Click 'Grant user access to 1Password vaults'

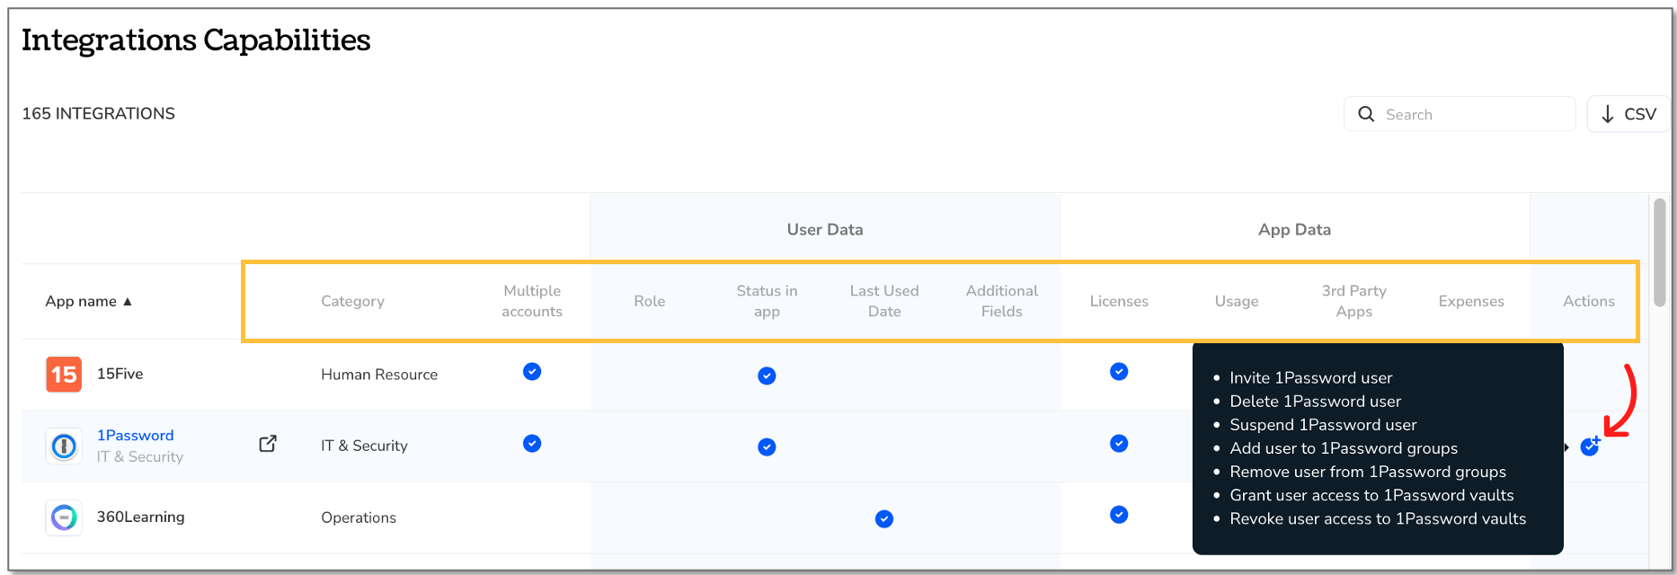pos(1371,494)
